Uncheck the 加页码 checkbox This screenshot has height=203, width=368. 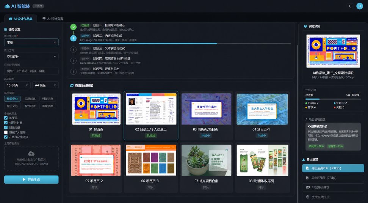click(x=6, y=118)
